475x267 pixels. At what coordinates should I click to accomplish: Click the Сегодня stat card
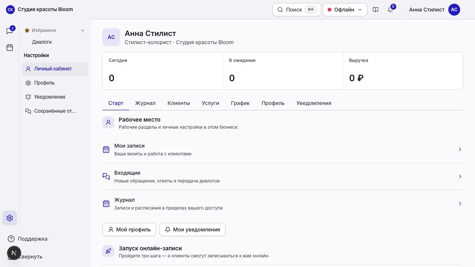coord(163,71)
